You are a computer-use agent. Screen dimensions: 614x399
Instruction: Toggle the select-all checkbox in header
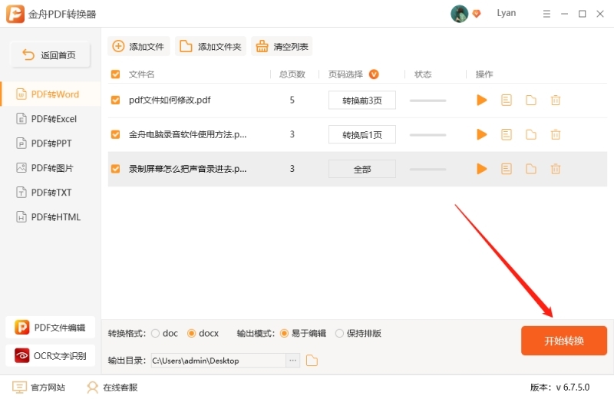pyautogui.click(x=116, y=74)
